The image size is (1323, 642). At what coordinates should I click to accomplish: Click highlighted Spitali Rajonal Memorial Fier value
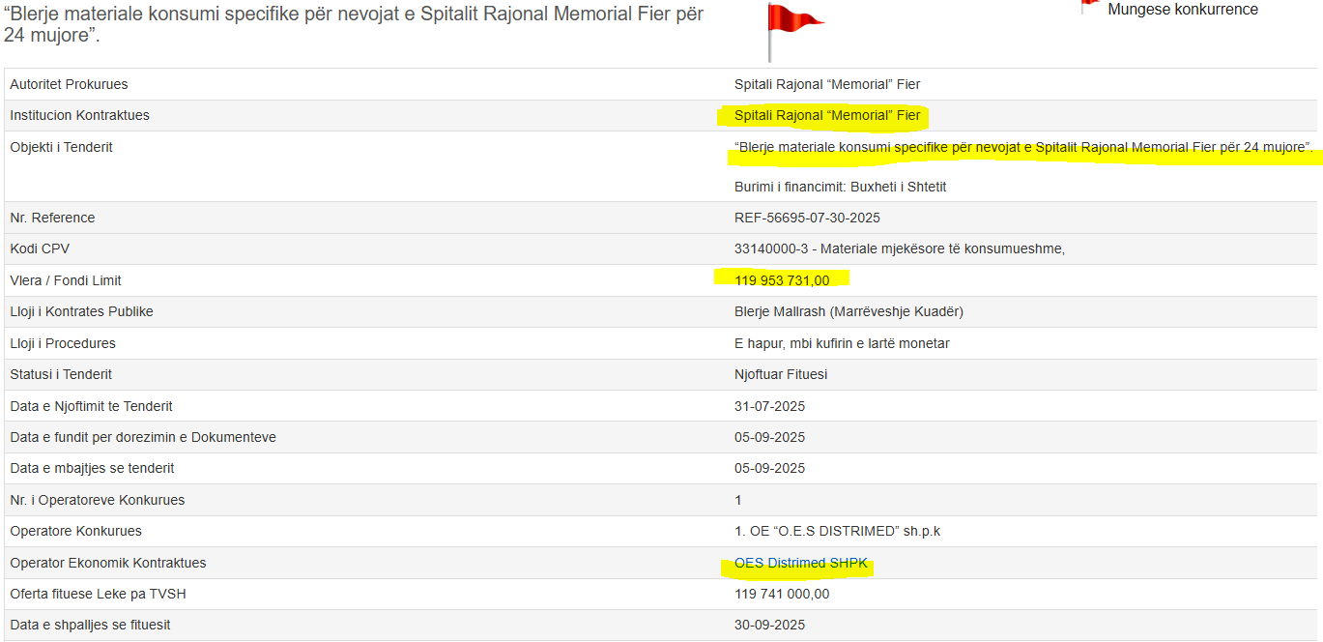pos(827,116)
